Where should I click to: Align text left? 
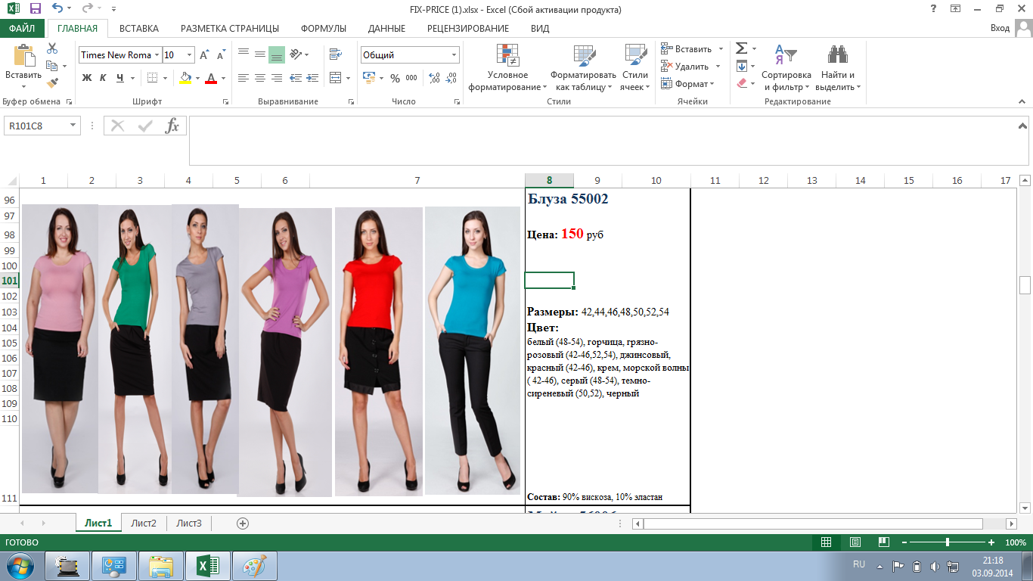click(x=244, y=78)
